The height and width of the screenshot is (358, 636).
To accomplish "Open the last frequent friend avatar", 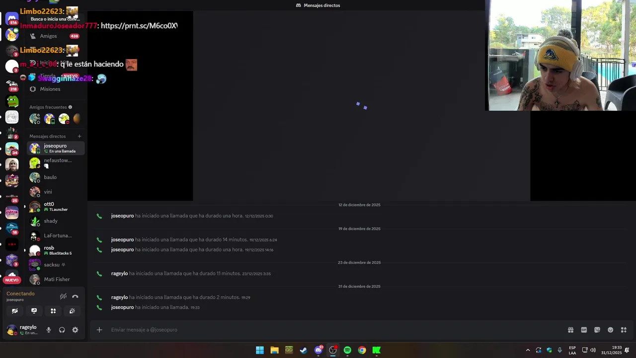I will click(77, 119).
